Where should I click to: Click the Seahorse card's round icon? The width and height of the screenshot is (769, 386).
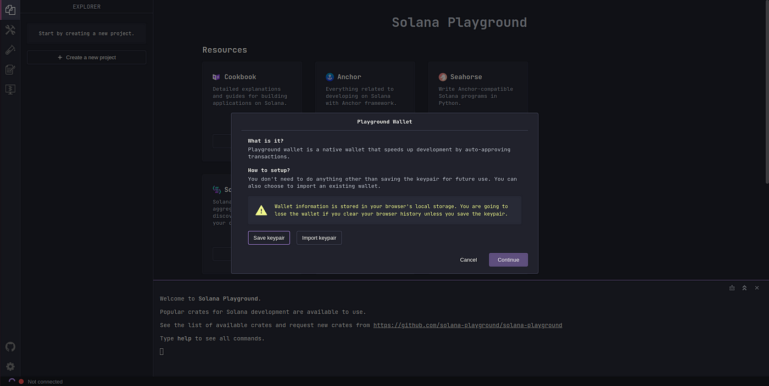tap(443, 77)
